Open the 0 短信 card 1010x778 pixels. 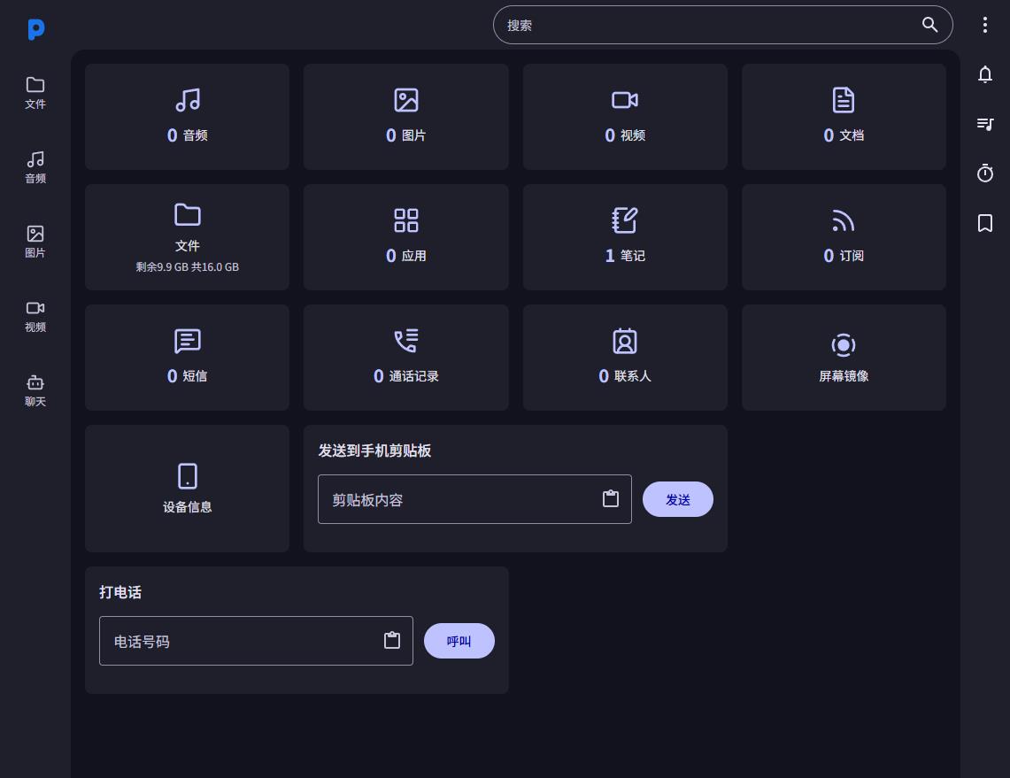click(x=188, y=358)
